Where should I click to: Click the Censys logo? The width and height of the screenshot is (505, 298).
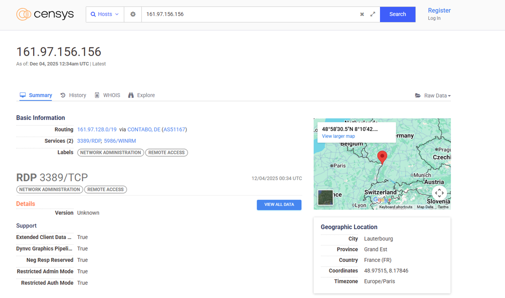pos(45,14)
